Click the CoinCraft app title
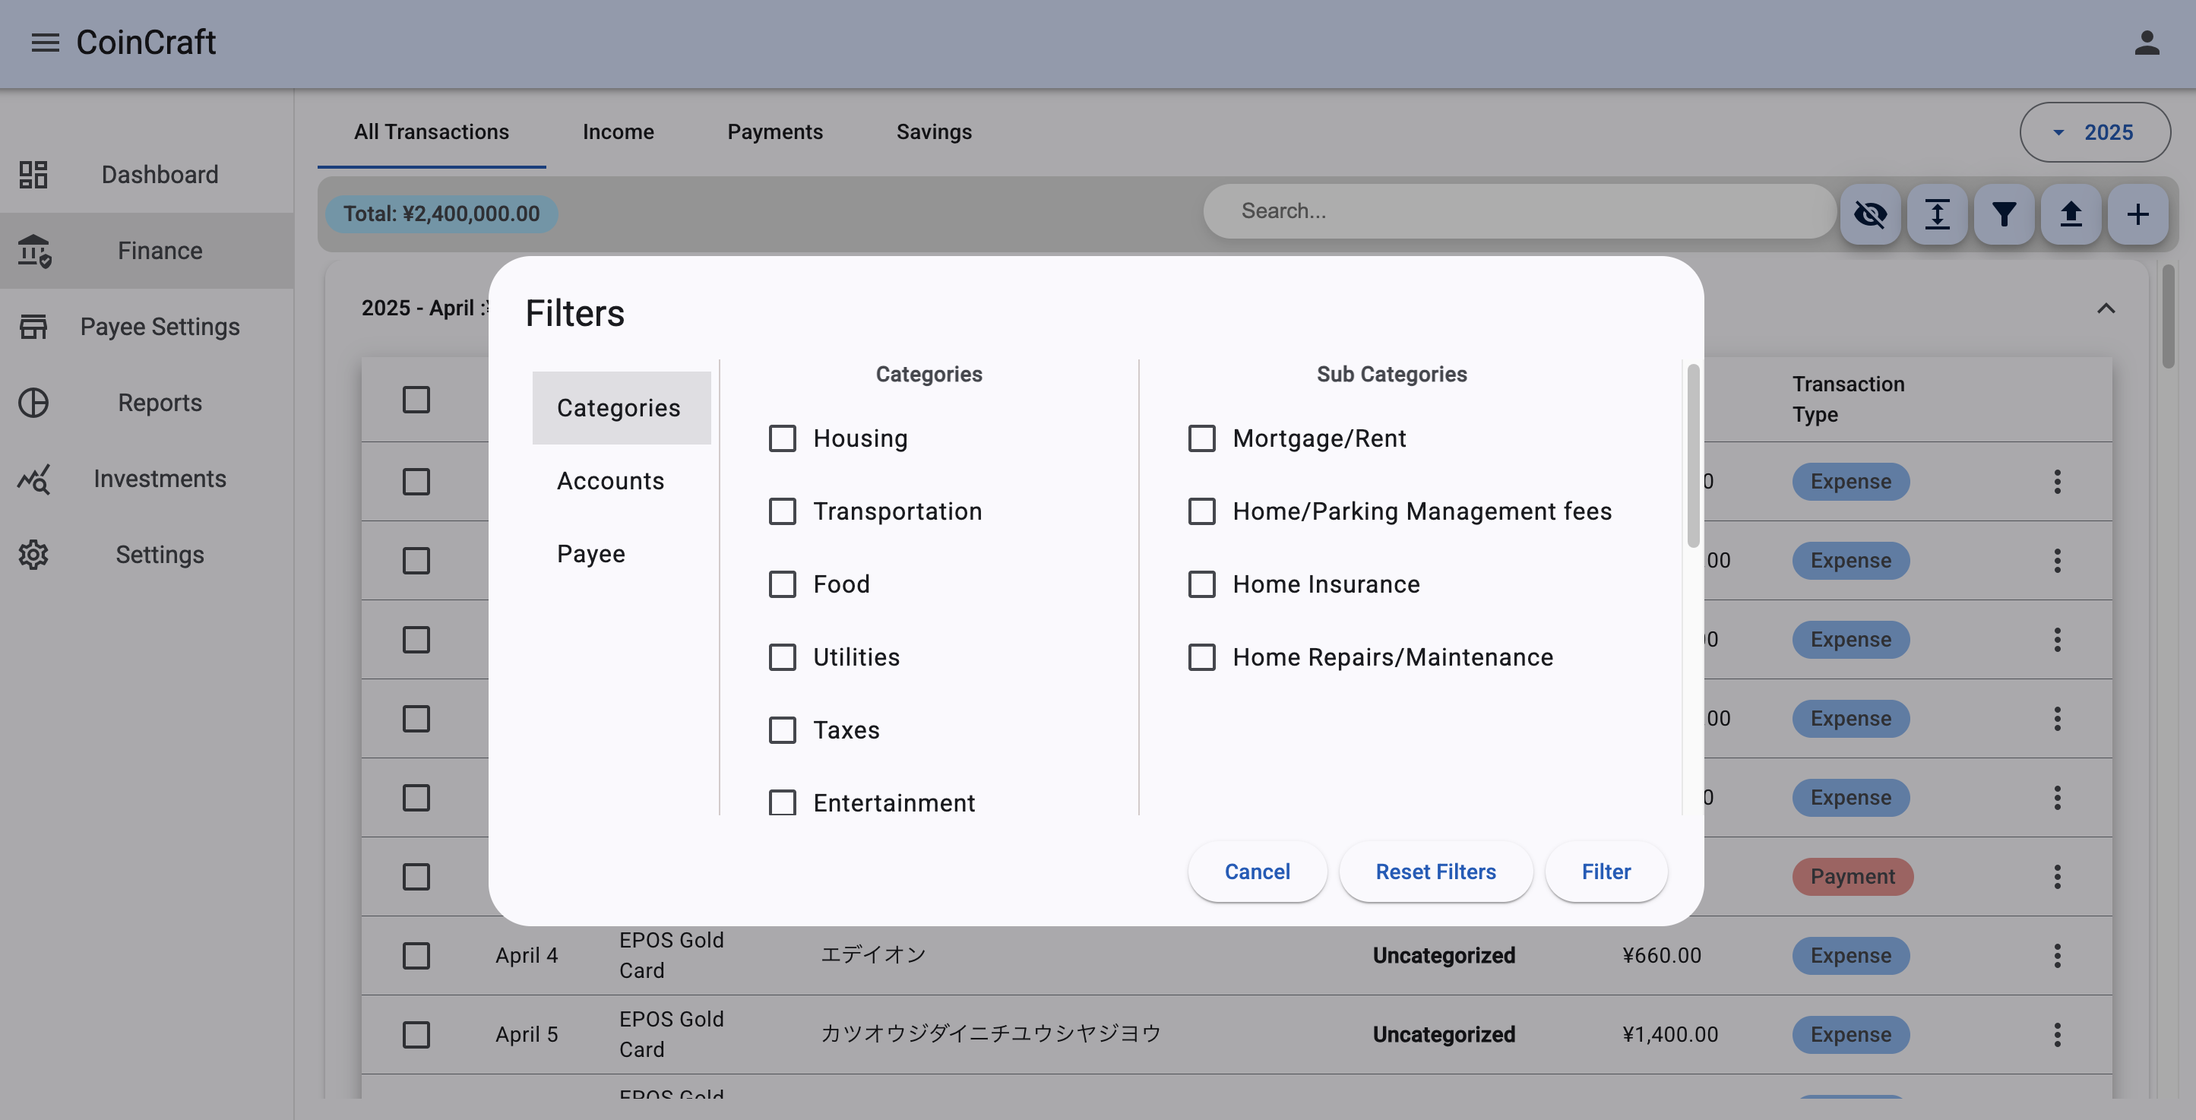 (x=146, y=43)
